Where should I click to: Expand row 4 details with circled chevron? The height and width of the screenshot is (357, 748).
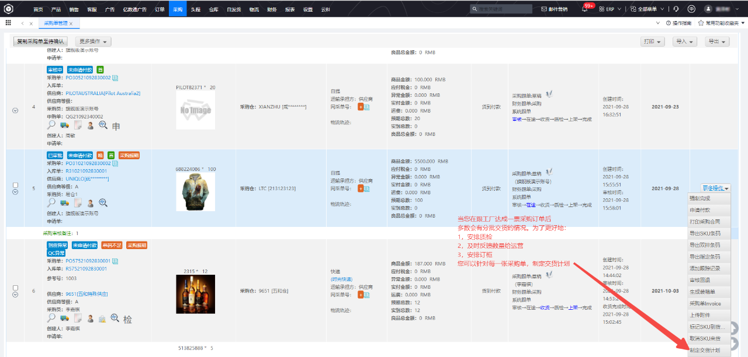pos(15,110)
